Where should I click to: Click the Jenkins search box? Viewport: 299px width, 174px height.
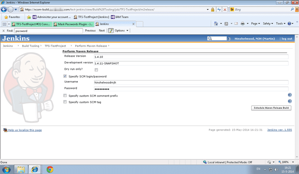pyautogui.click(x=217, y=38)
